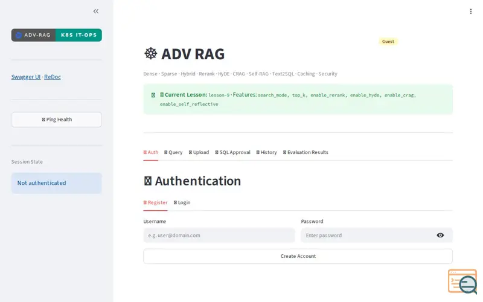Open the History tab
This screenshot has height=302, width=483.
(266, 152)
